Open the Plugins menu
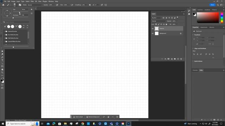225x126 pixels. [45, 1]
